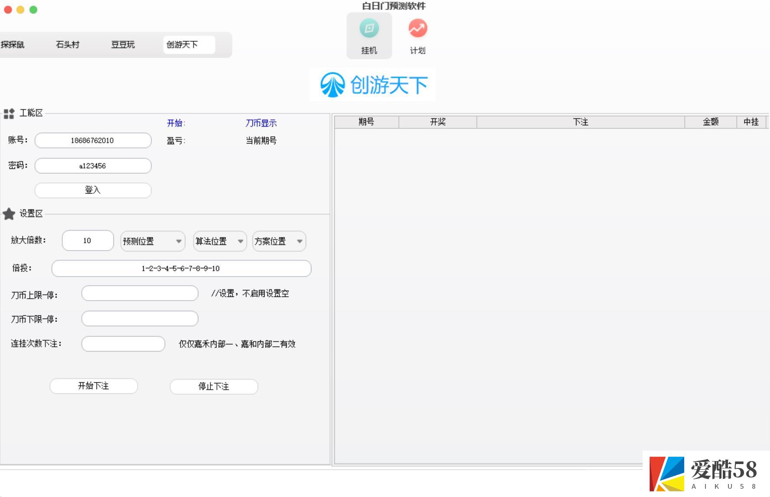Image resolution: width=770 pixels, height=497 pixels.
Task: Open the 挂机 toolbar icon
Action: [x=369, y=36]
